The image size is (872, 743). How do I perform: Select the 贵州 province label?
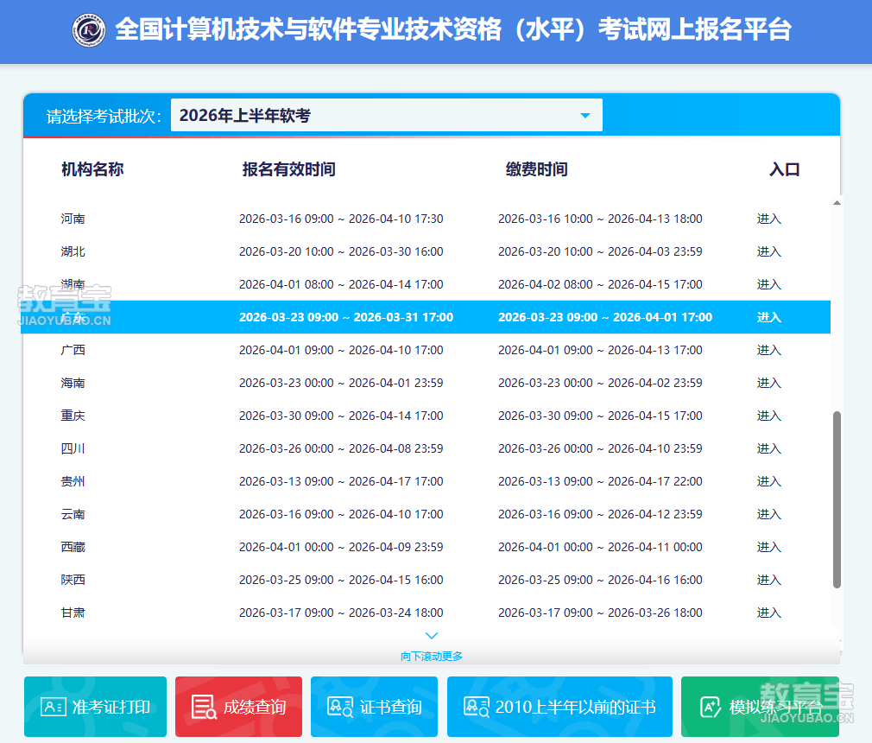(x=73, y=481)
